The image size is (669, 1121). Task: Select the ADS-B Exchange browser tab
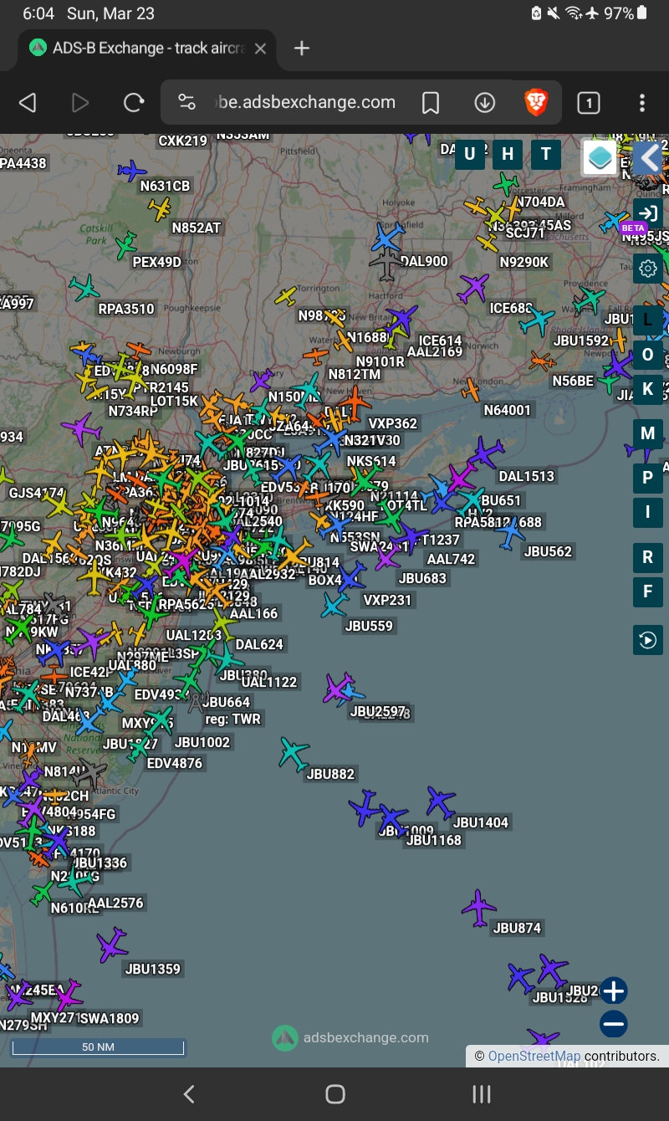[x=147, y=49]
